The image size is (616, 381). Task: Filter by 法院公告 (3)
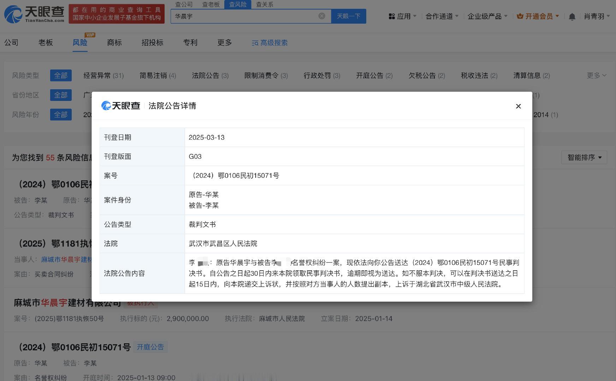(210, 75)
